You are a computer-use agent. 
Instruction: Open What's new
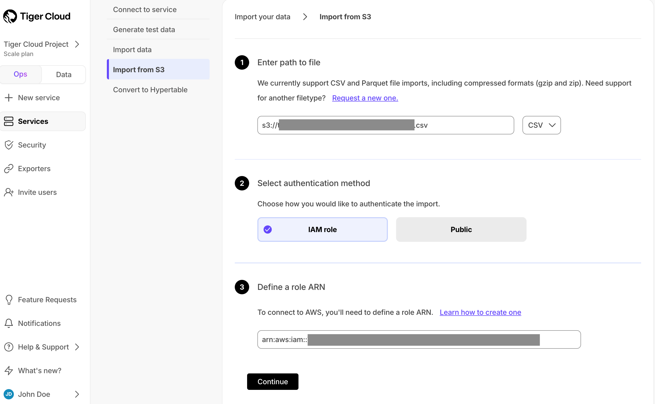click(39, 370)
